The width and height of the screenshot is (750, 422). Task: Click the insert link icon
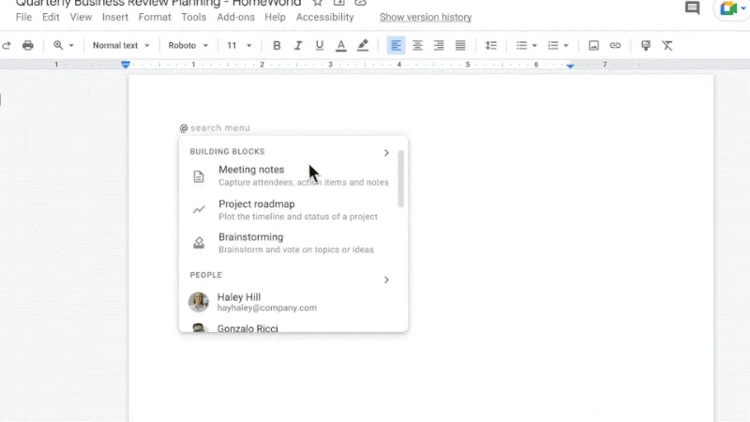tap(615, 45)
